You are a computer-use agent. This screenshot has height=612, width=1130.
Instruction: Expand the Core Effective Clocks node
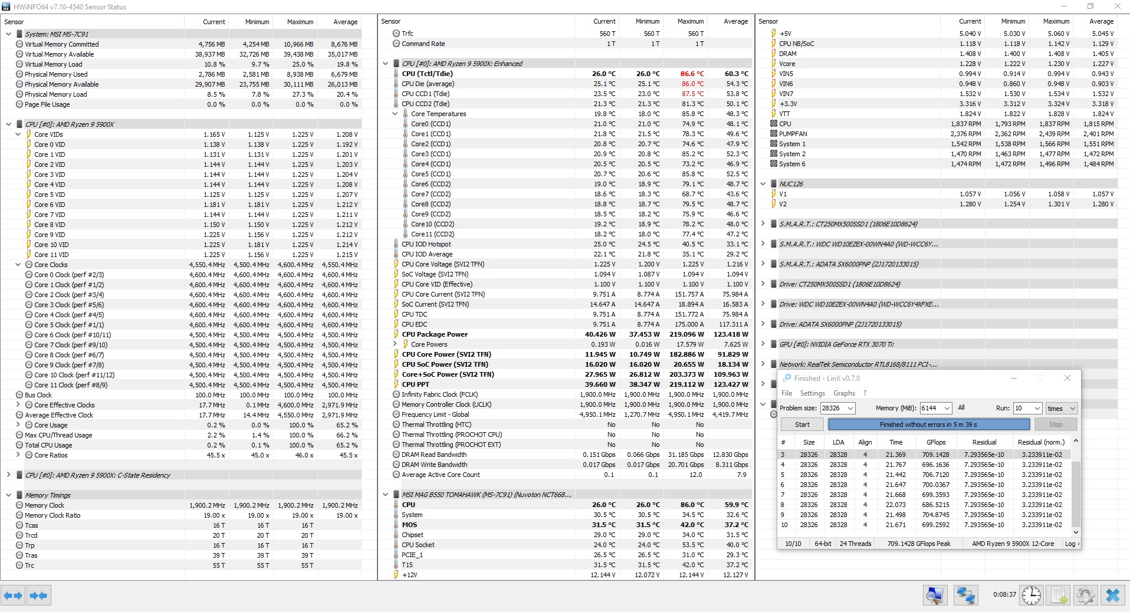tap(18, 405)
